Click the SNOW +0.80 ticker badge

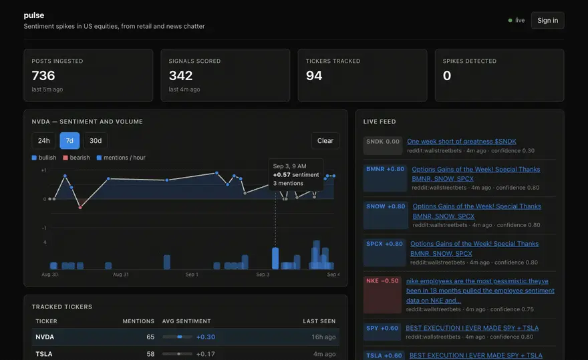[x=386, y=215]
